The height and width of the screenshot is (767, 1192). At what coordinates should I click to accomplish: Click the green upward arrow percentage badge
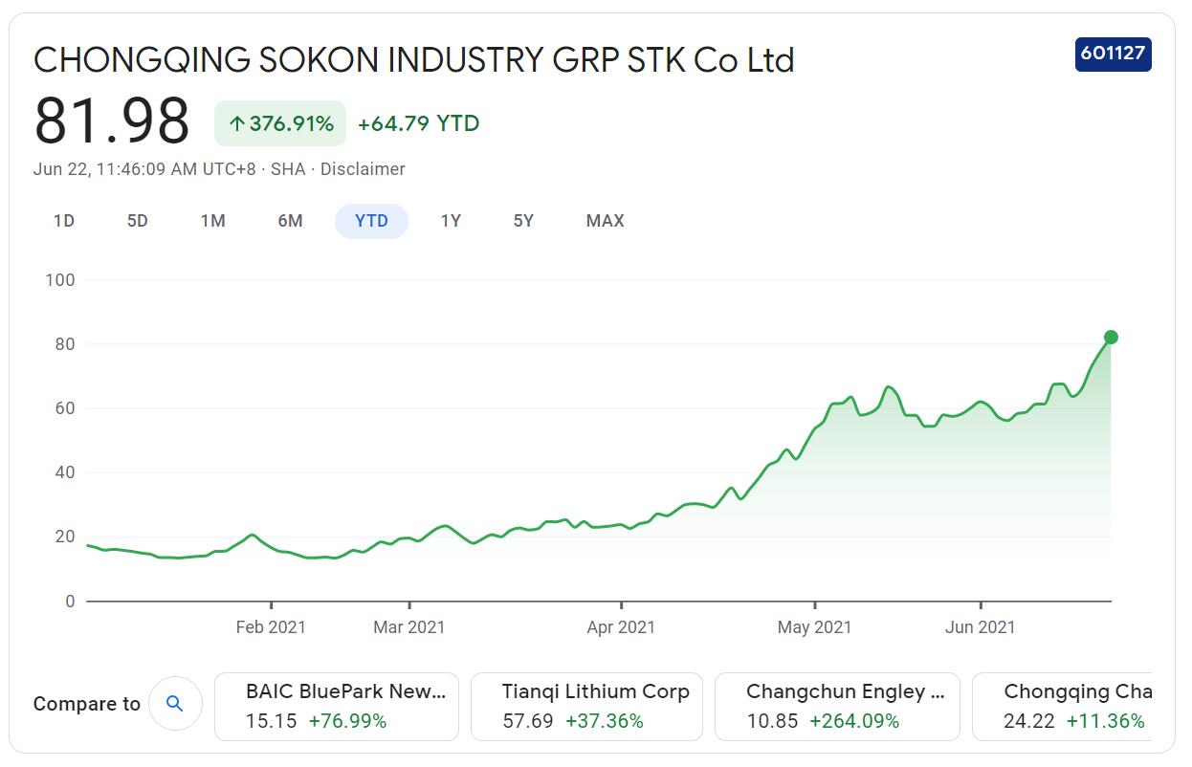[279, 122]
